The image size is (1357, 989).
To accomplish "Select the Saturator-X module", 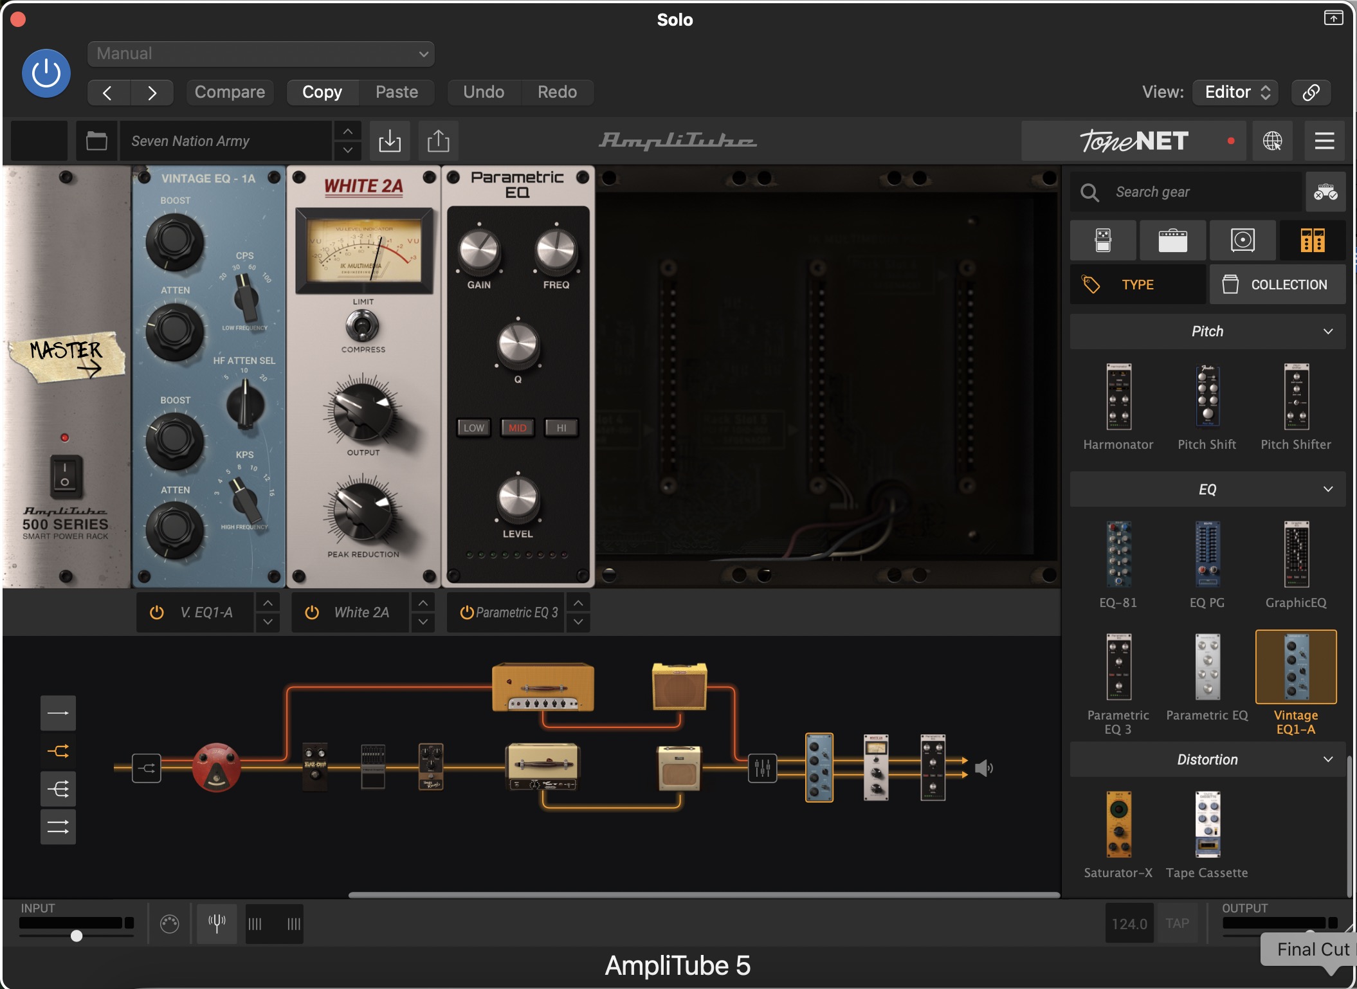I will 1118,835.
